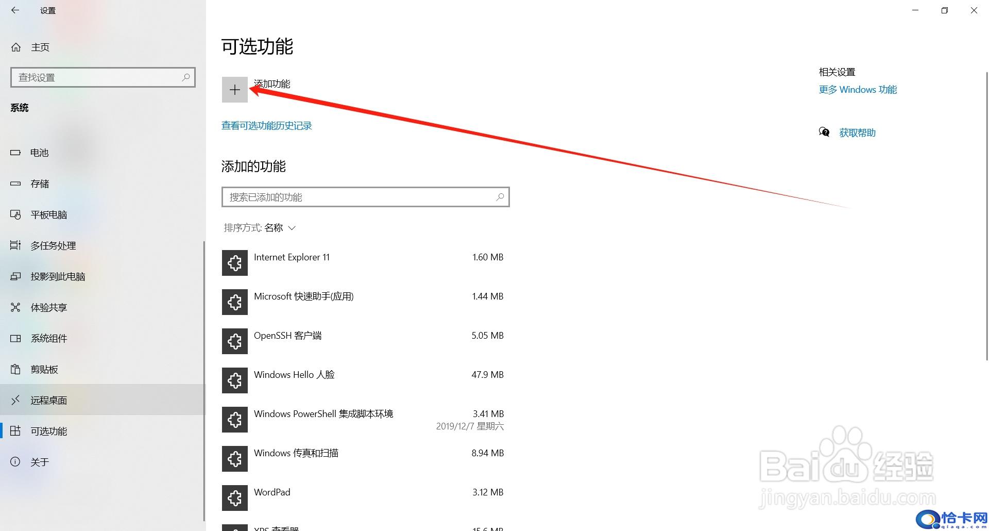Select the 平板电脑 sidebar icon
The image size is (989, 531).
point(15,214)
